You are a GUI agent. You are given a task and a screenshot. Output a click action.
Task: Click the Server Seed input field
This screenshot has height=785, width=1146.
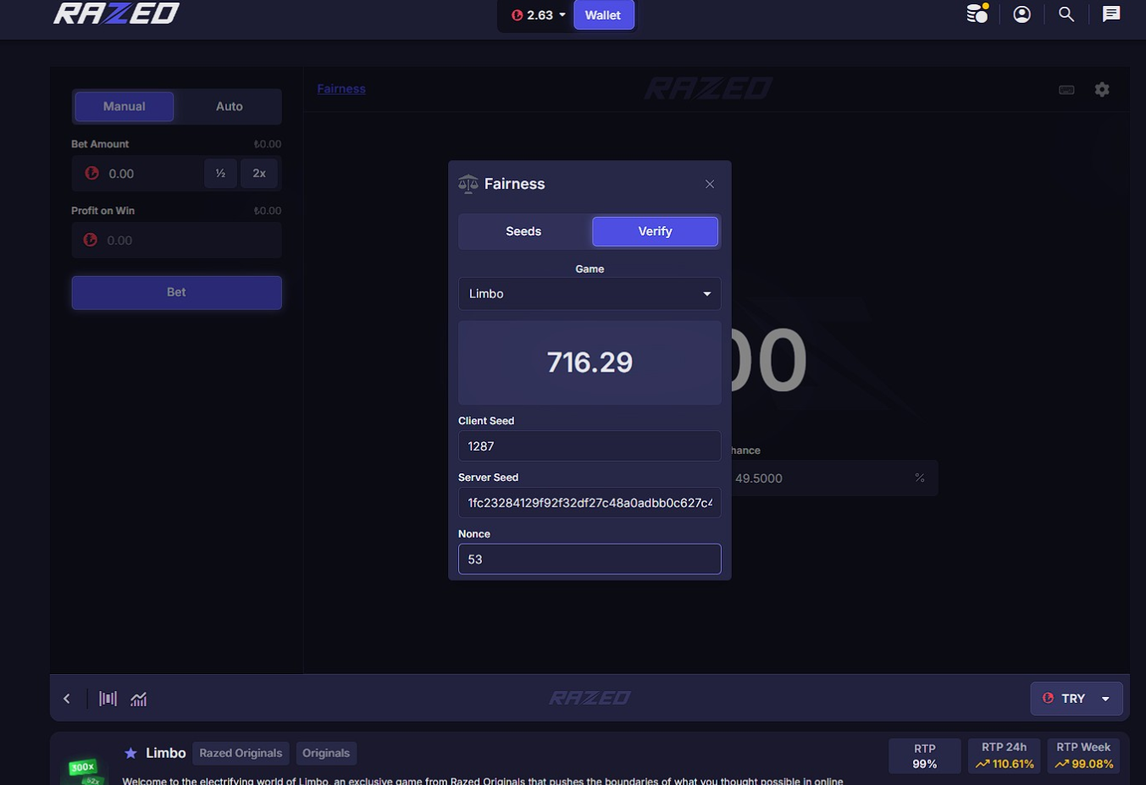(x=590, y=503)
